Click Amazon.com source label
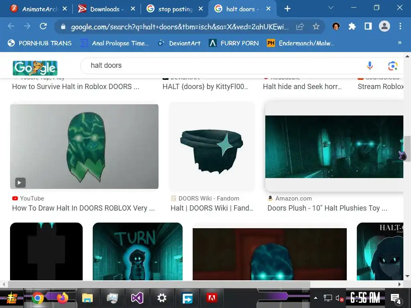411x308 pixels. click(x=293, y=199)
